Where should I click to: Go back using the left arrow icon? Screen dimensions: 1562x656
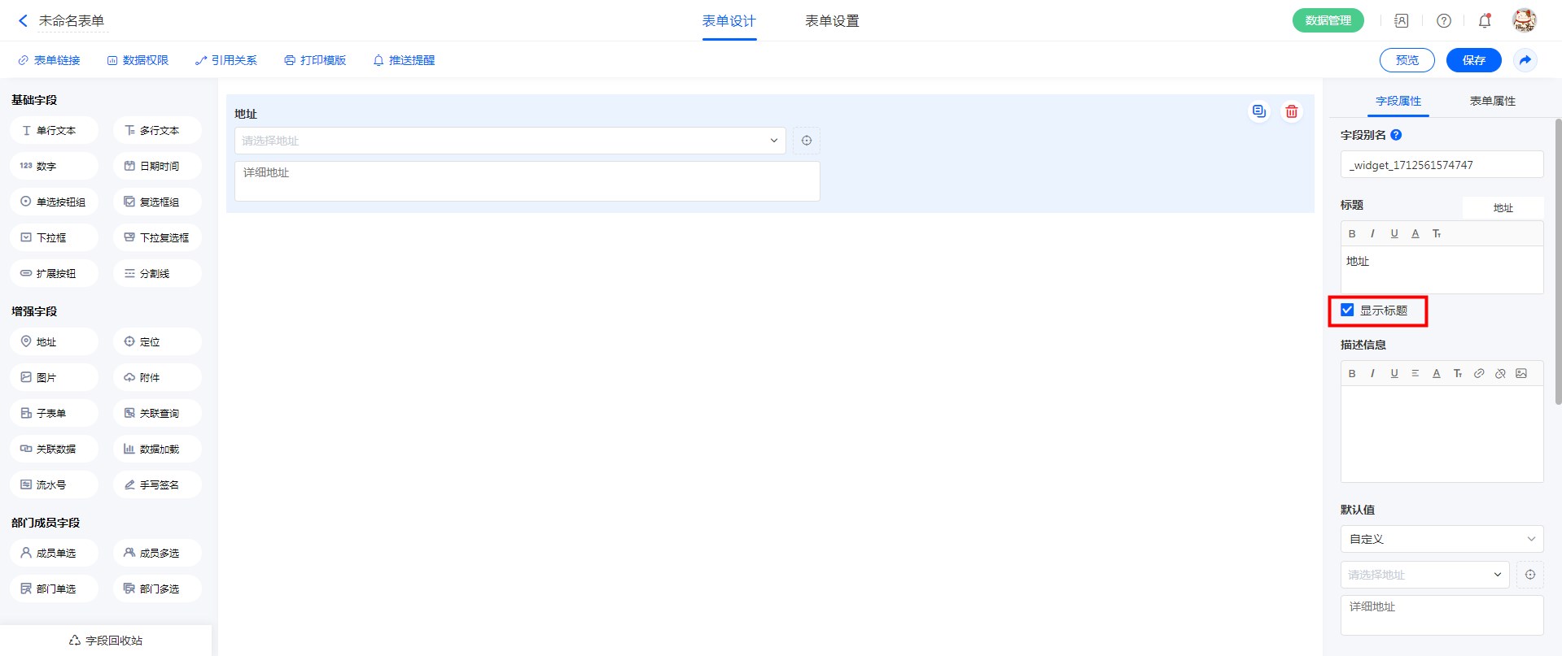(x=23, y=21)
